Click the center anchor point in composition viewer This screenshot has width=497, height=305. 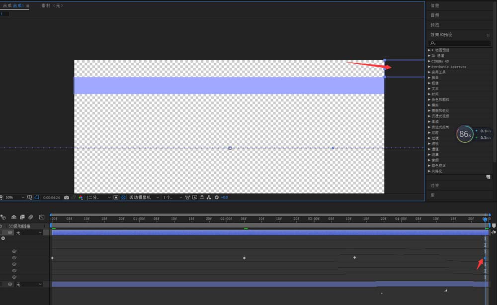coord(230,148)
